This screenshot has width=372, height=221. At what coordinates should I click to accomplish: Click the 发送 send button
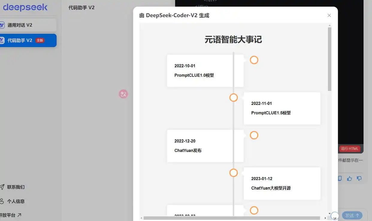(352, 215)
